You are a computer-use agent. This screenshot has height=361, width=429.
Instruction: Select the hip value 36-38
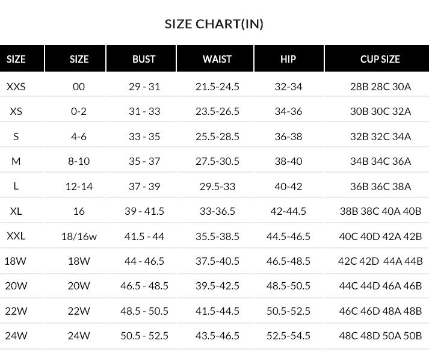pyautogui.click(x=288, y=137)
